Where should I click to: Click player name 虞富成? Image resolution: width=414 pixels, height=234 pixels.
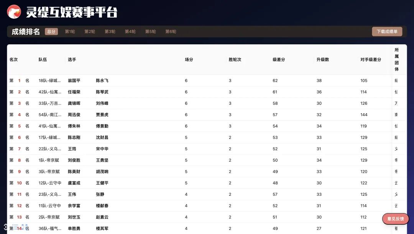74,183
